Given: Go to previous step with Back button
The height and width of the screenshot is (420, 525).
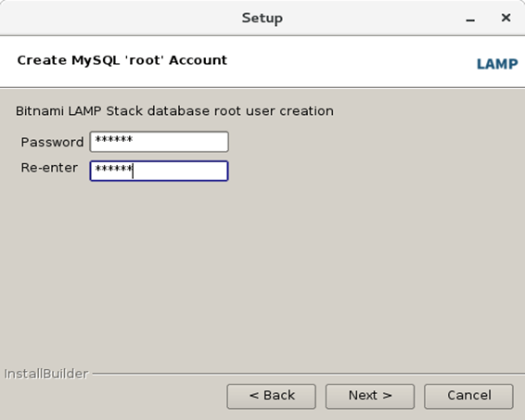Looking at the screenshot, I should click(x=271, y=396).
